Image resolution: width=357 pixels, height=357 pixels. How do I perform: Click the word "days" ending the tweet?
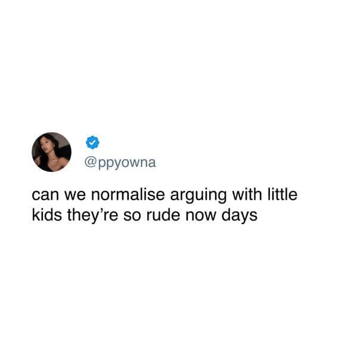tap(240, 216)
